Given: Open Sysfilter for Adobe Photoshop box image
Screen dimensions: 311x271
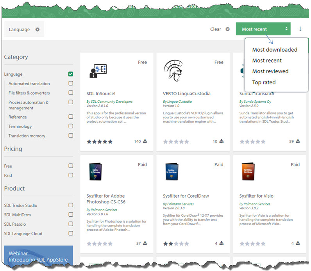Looking at the screenshot, I should coord(96,171).
